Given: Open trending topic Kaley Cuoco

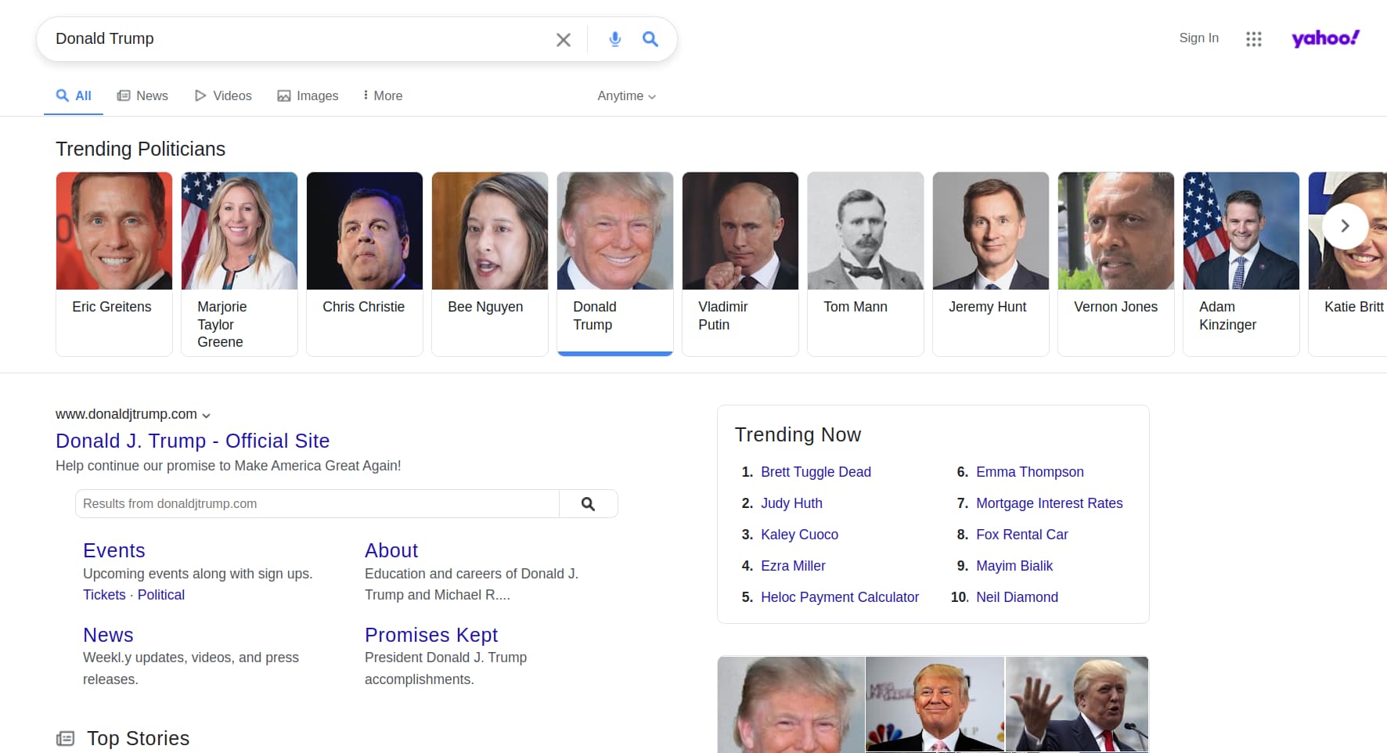Looking at the screenshot, I should click(799, 535).
